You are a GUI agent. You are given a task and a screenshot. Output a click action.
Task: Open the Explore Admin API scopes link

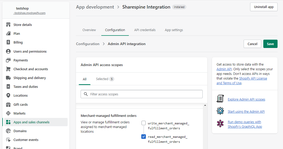point(246,99)
